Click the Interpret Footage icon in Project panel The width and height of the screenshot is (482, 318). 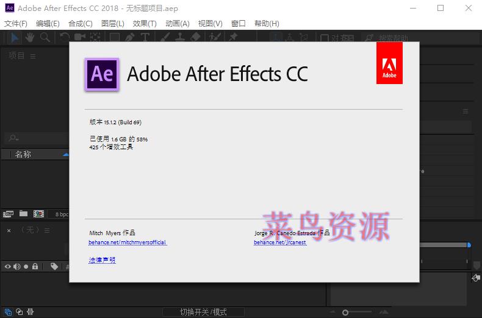[8, 214]
